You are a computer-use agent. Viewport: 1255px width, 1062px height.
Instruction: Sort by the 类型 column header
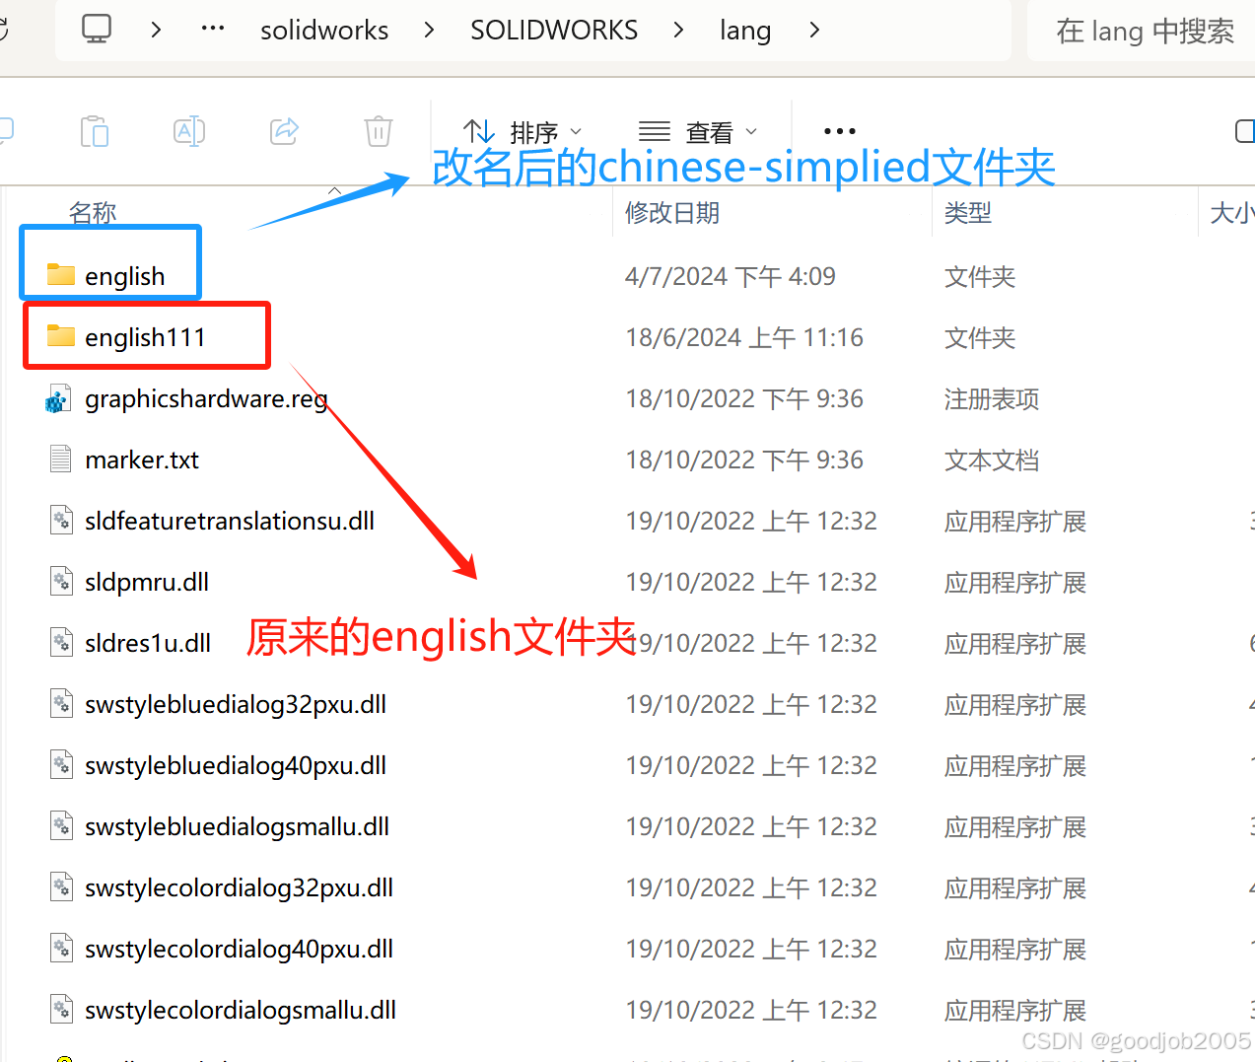[968, 212]
